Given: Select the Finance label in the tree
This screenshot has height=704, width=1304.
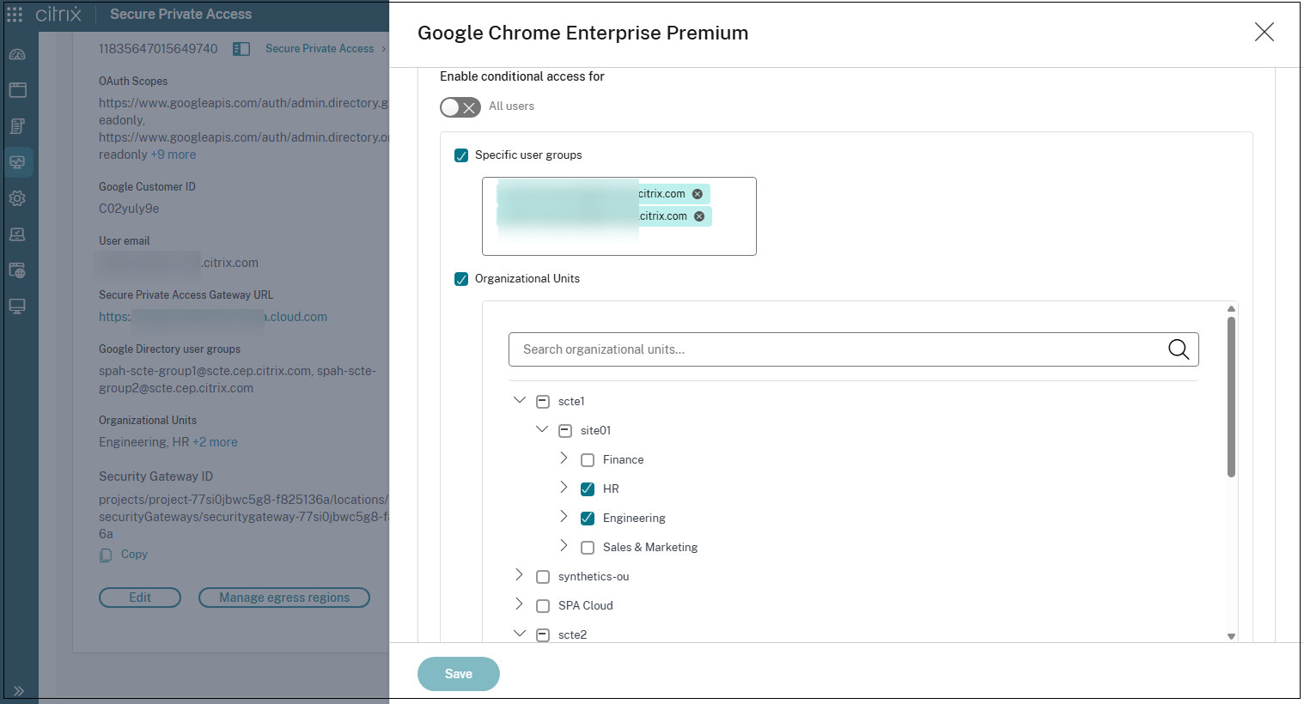Looking at the screenshot, I should pos(624,460).
